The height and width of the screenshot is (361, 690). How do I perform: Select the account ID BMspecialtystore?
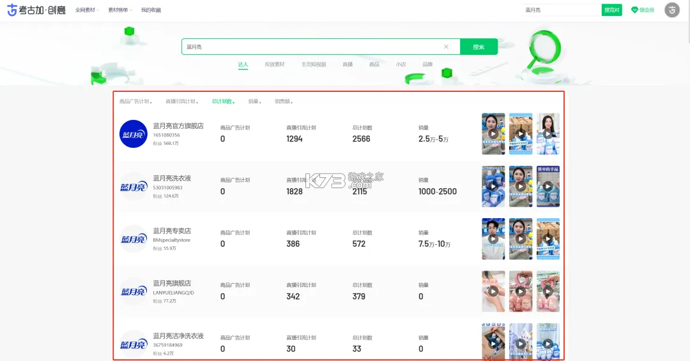point(172,240)
